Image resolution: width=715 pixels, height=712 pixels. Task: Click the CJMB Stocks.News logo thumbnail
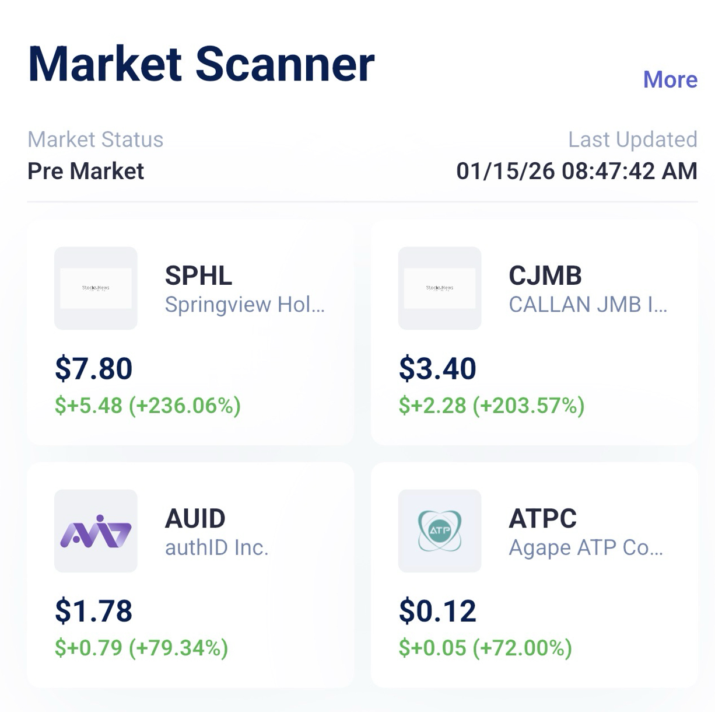click(x=440, y=288)
